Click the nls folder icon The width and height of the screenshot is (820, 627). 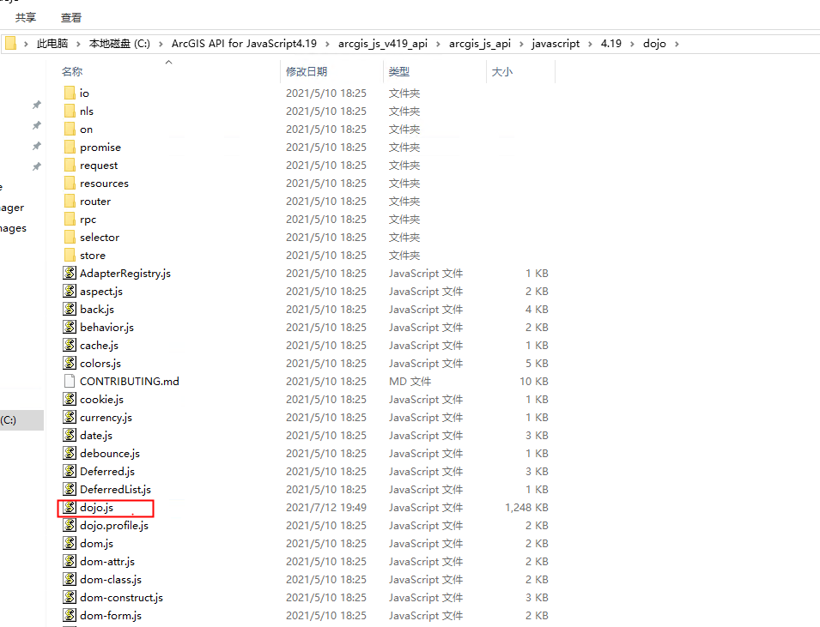click(70, 111)
